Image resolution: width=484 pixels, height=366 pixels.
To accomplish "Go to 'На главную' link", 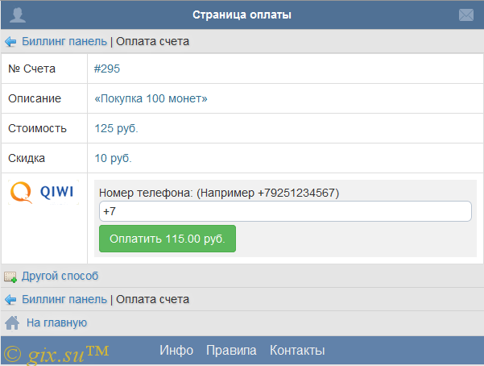I will [x=57, y=322].
